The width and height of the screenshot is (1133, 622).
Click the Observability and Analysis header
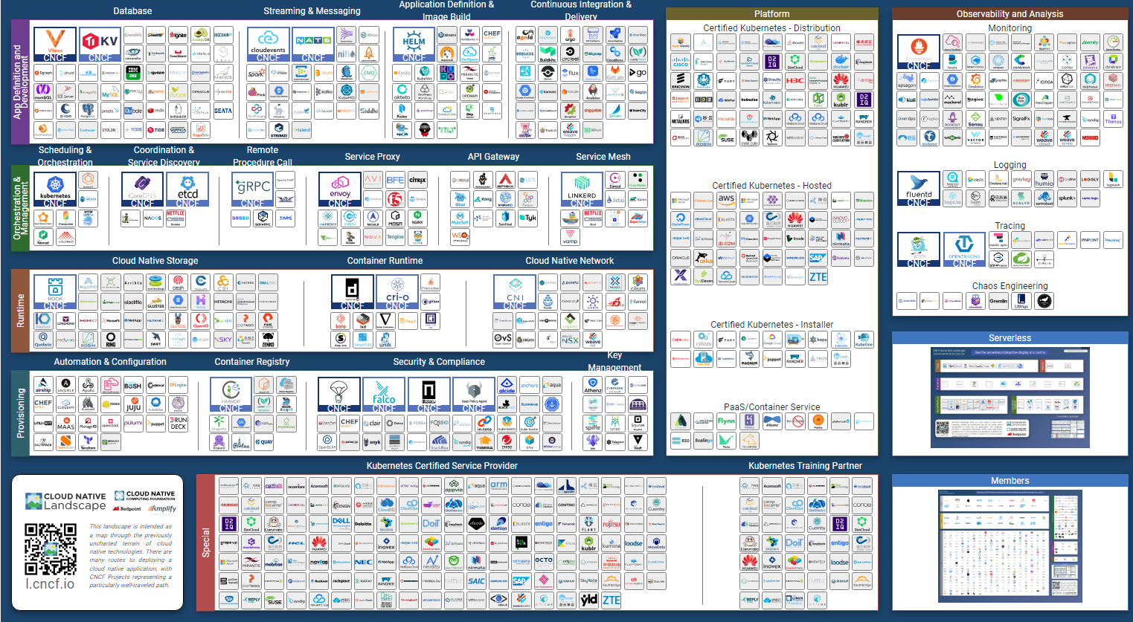1010,14
